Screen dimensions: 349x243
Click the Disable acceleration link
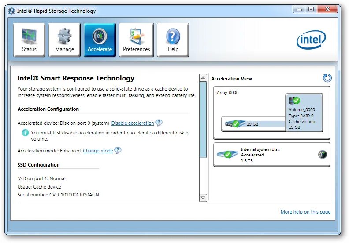click(x=133, y=123)
